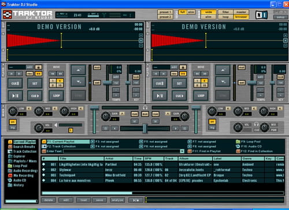
Task: Toggle right deck mst button
Action: (x=242, y=67)
